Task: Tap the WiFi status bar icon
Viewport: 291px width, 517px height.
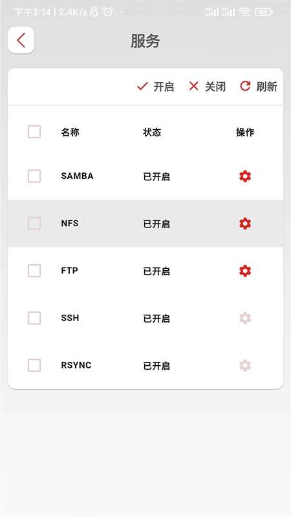Action: 244,12
